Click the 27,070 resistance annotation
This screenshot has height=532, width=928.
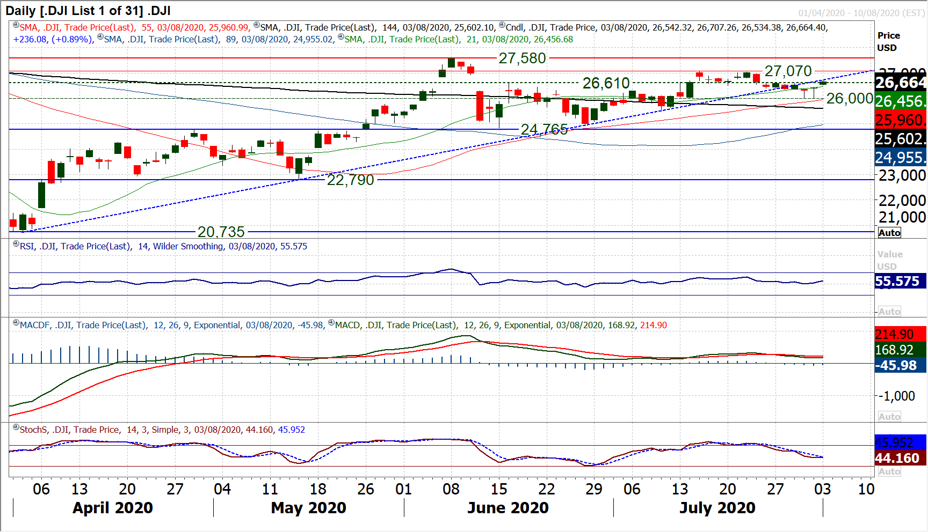(x=788, y=71)
